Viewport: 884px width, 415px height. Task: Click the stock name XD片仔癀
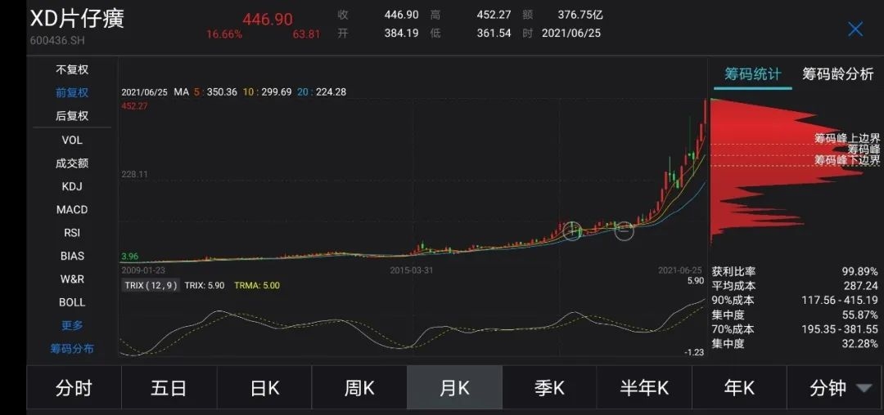(x=77, y=19)
